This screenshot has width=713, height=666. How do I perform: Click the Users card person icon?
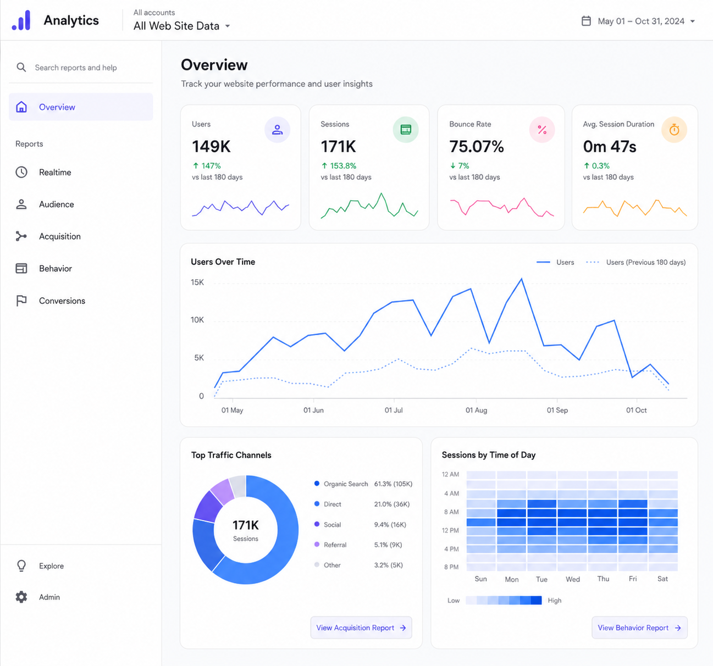[x=277, y=130]
